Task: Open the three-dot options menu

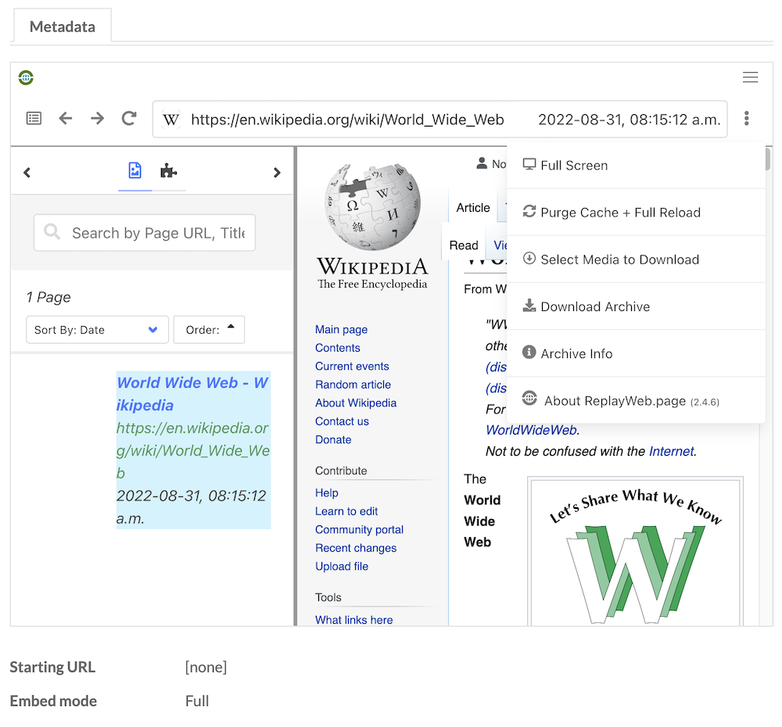Action: point(746,118)
